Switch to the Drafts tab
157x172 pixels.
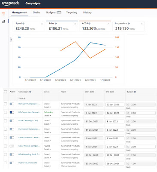36,12
